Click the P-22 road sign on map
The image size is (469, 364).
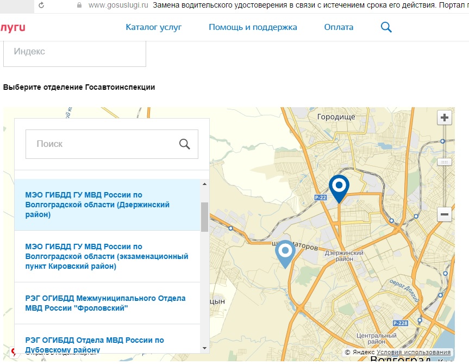pos(320,198)
